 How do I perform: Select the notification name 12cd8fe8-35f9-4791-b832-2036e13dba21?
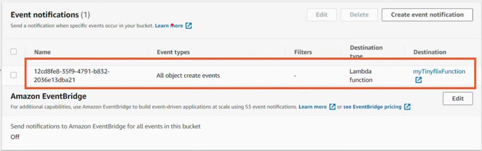coord(72,75)
